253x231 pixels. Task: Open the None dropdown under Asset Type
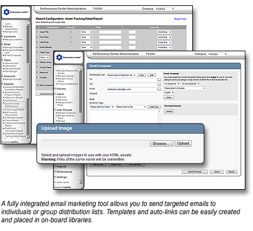(44, 58)
